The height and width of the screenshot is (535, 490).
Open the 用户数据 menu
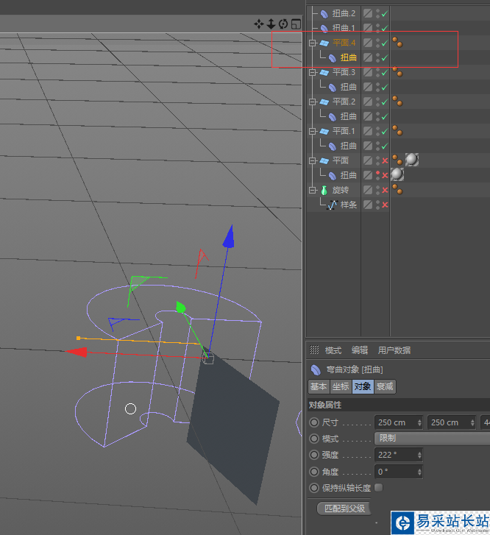(394, 350)
